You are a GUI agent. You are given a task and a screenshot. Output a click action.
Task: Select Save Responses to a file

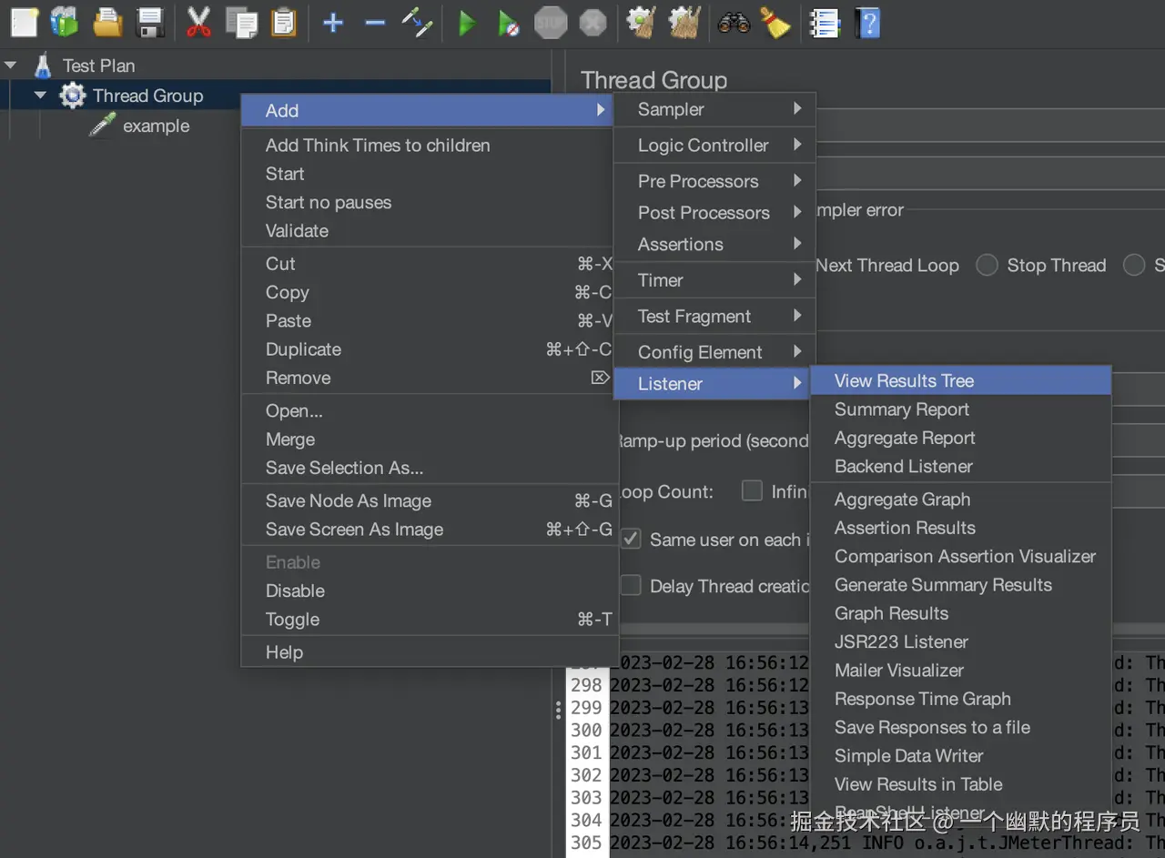pyautogui.click(x=960, y=727)
